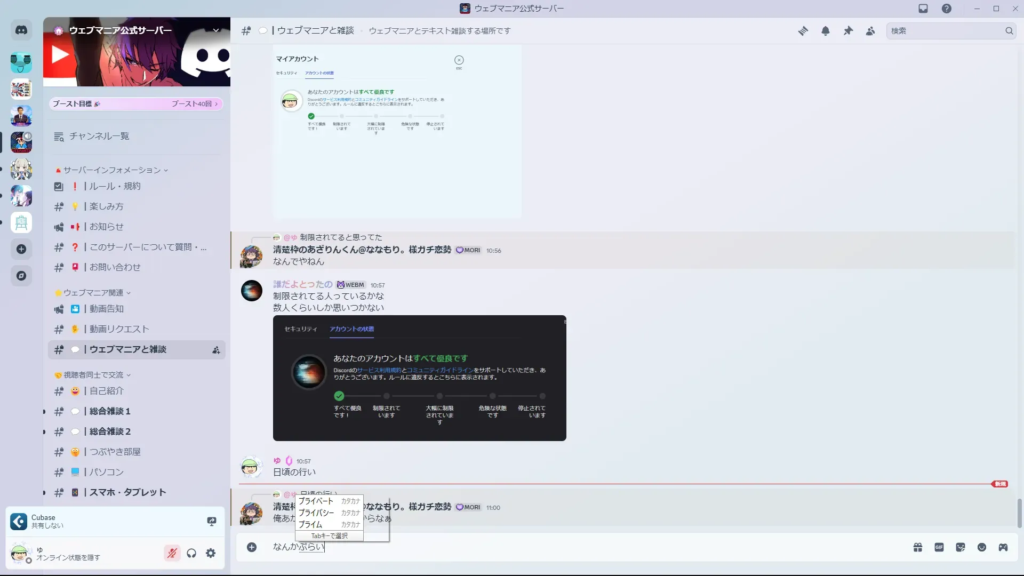This screenshot has height=576, width=1024.
Task: Toggle headphone deafen button
Action: click(x=191, y=553)
